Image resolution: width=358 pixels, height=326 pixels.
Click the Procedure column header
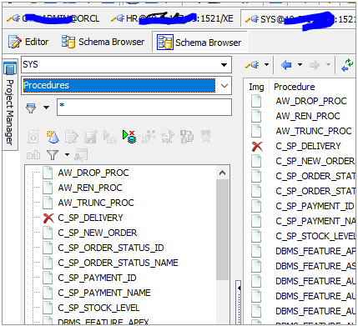[295, 87]
